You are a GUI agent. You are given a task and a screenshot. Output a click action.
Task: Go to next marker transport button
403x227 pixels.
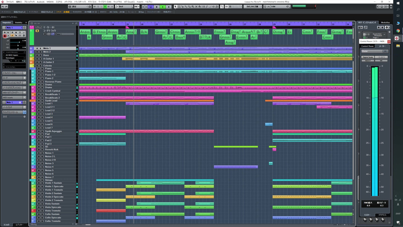pos(147,7)
